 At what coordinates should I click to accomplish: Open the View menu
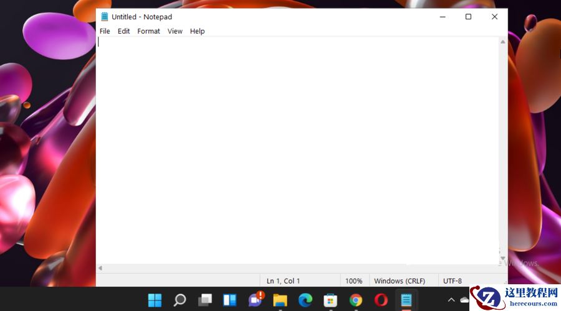click(x=175, y=31)
